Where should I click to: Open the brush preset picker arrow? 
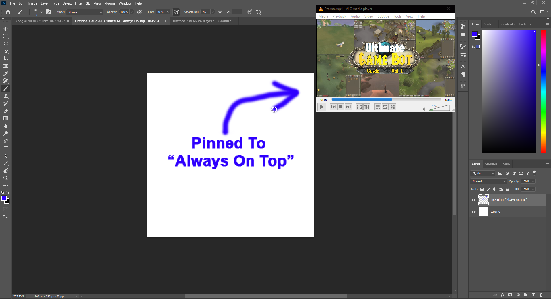(x=41, y=12)
